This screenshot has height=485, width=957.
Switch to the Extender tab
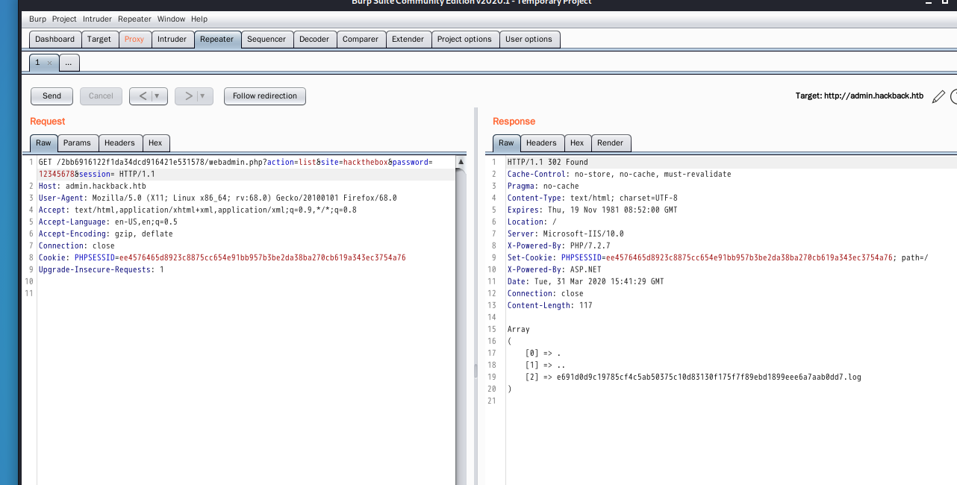click(x=408, y=40)
